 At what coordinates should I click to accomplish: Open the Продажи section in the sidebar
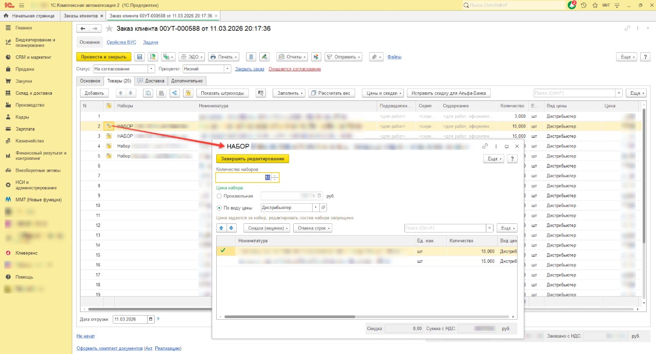tap(25, 69)
